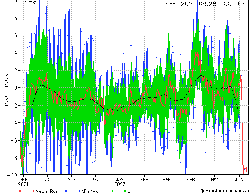This screenshot has width=249, height=193.
Task: Click the '-2' y-axis tick label
Action: pos(14,105)
